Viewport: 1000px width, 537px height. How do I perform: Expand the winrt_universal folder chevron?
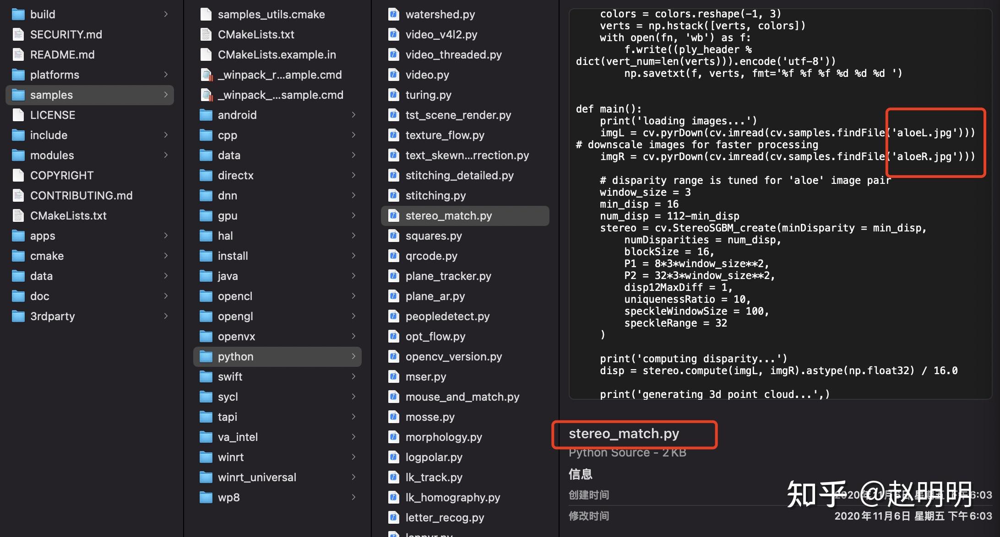point(353,477)
